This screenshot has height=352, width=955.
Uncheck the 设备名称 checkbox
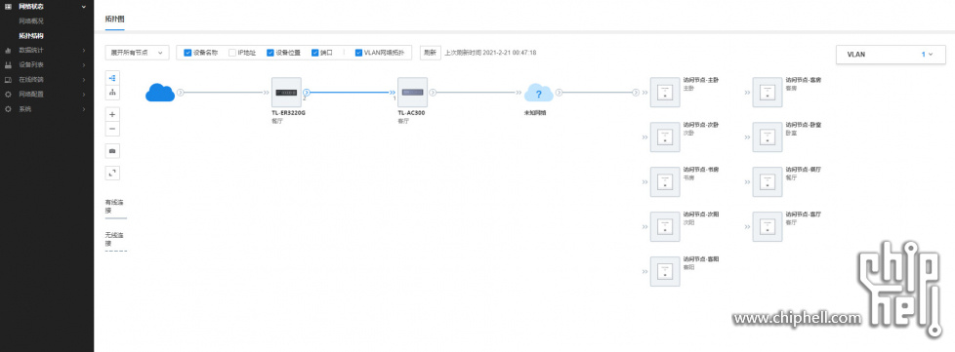(x=187, y=53)
